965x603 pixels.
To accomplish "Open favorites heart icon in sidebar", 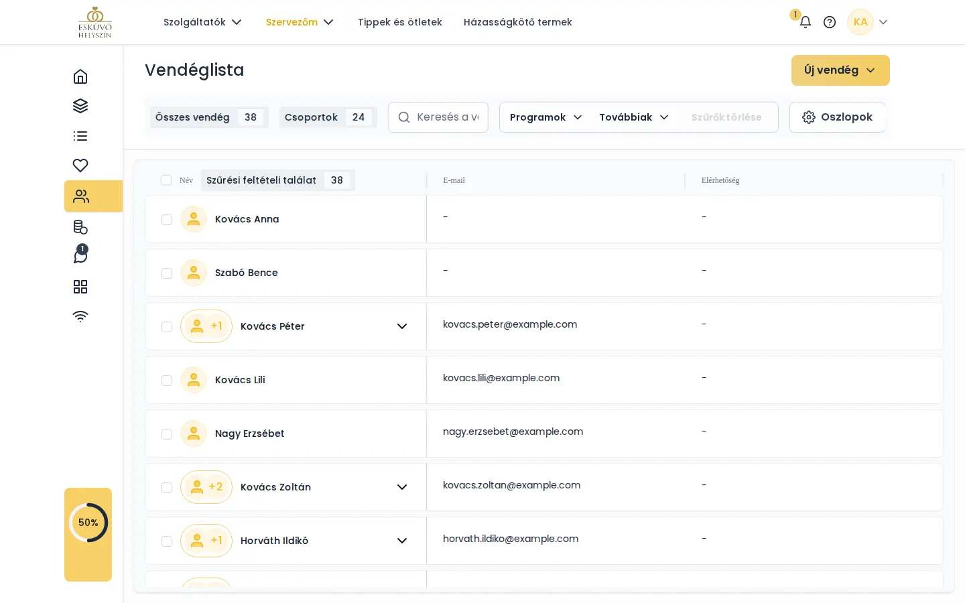I will click(80, 165).
